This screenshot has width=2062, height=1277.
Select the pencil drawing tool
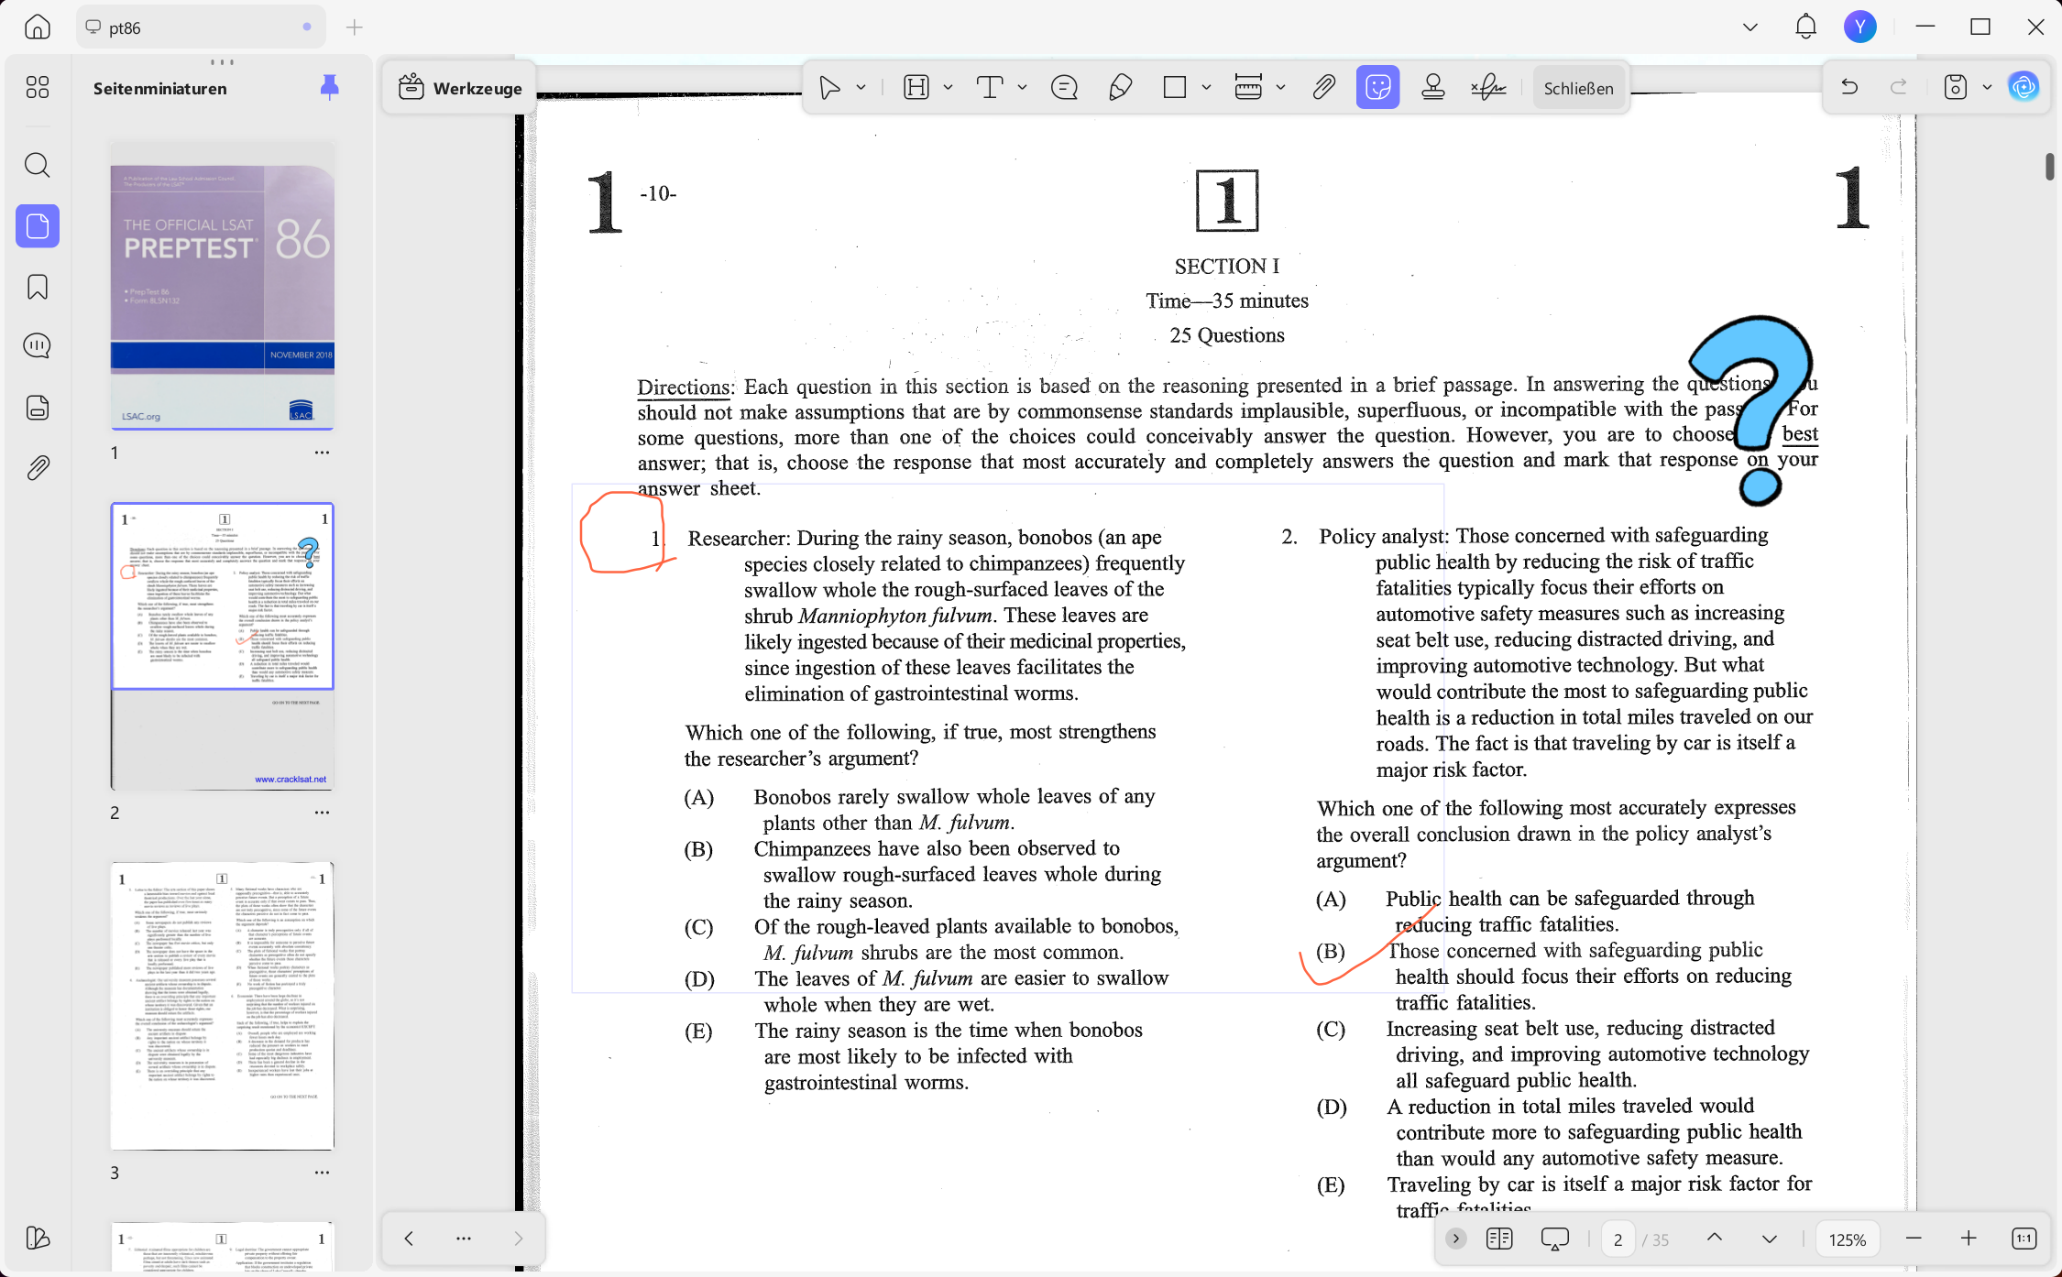(x=1120, y=88)
